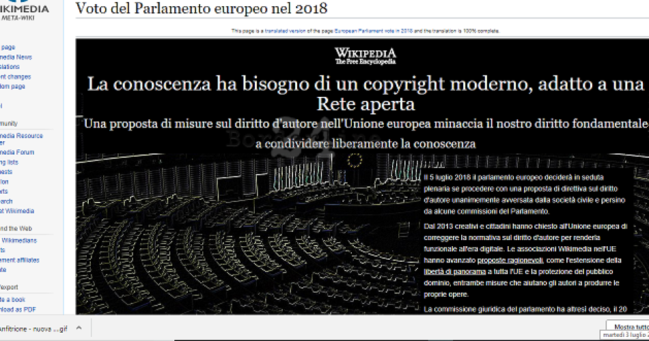Click the Wikipedia logo in the banner
Screen dimensions: 649x341
pos(365,56)
